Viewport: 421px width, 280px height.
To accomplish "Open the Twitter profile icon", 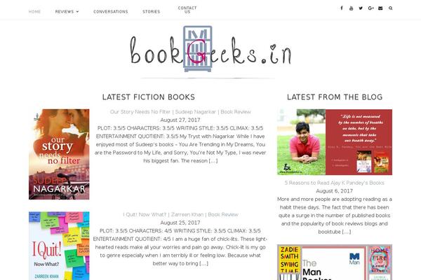I will pyautogui.click(x=361, y=8).
